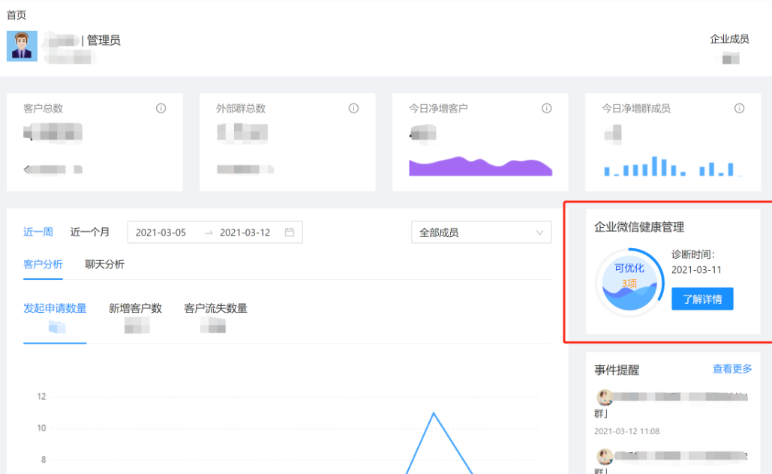Viewport: 772px width, 474px height.
Task: Click the info icon next to 客户总数
Action: click(x=161, y=109)
